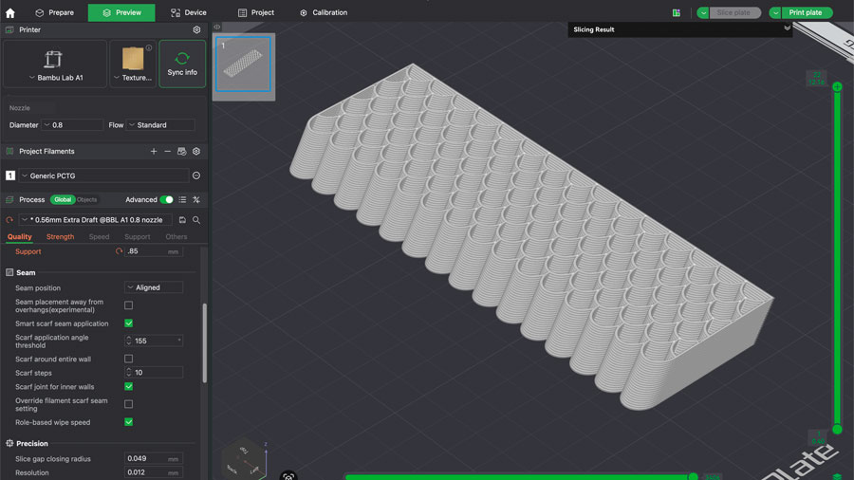The width and height of the screenshot is (854, 480).
Task: Open the nozzle Diameter 0.8 dropdown
Action: pos(72,125)
